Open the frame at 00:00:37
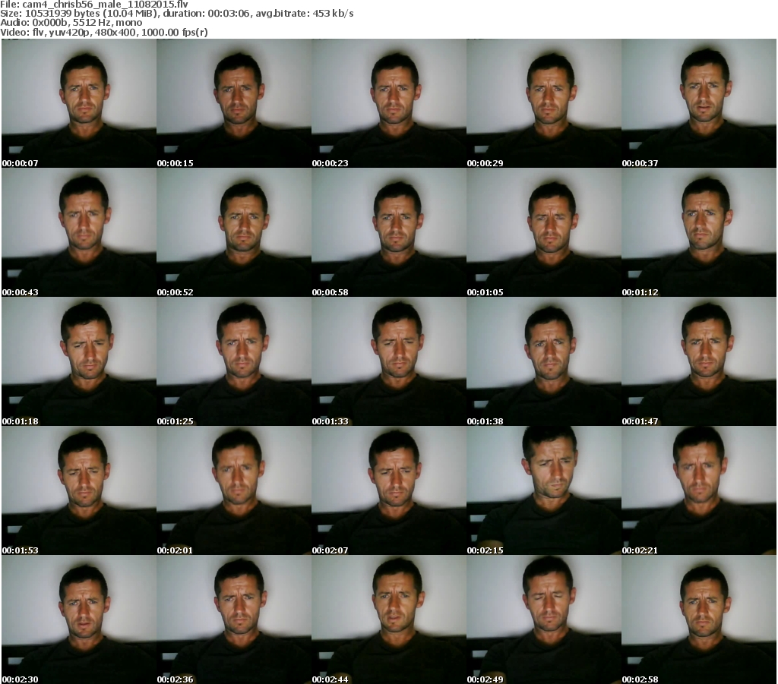778x684 pixels. [699, 103]
